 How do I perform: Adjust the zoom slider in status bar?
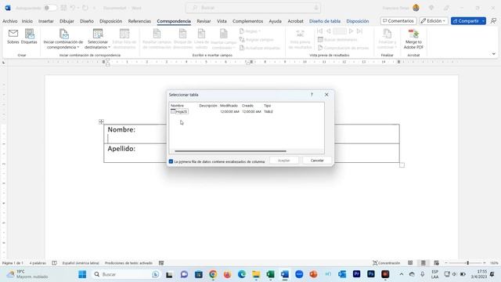(x=468, y=263)
